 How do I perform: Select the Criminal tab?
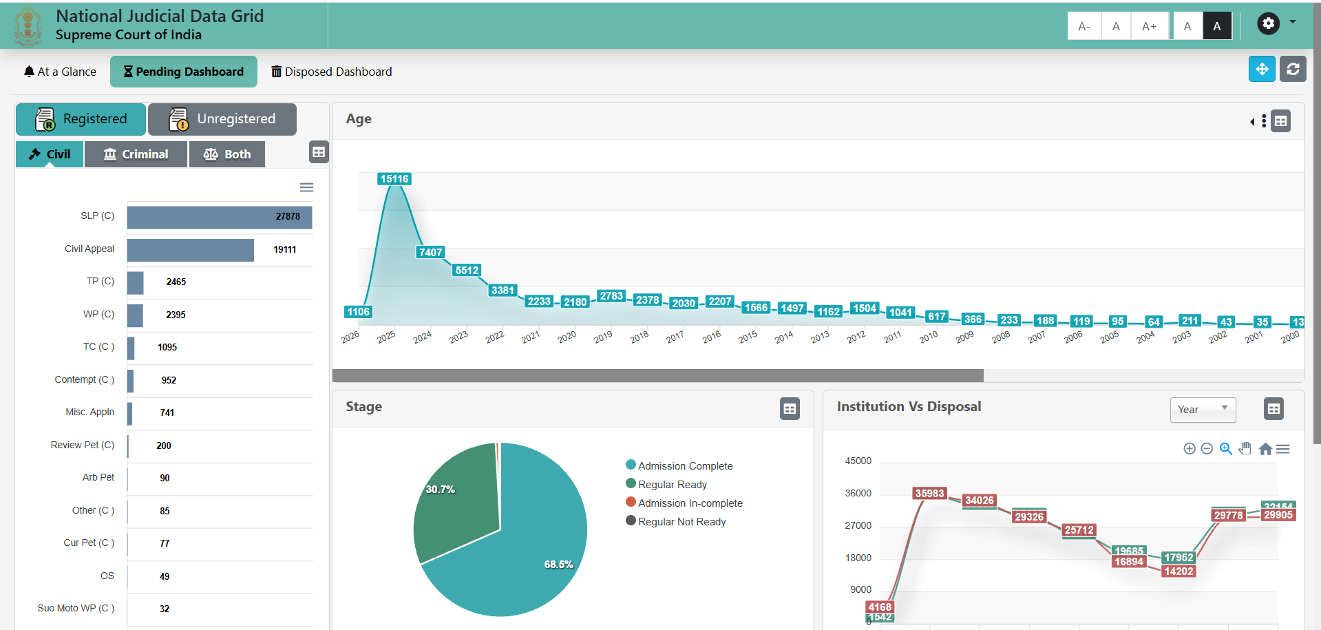click(x=136, y=154)
